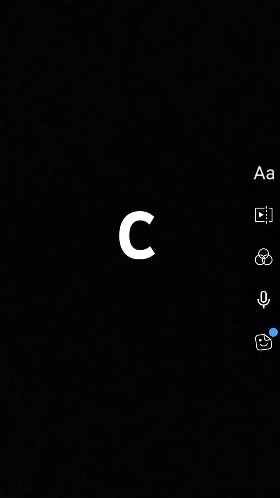Edit the centered C text element

click(x=137, y=236)
